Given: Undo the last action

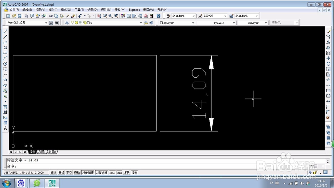Looking at the screenshot, I should pyautogui.click(x=80, y=16).
